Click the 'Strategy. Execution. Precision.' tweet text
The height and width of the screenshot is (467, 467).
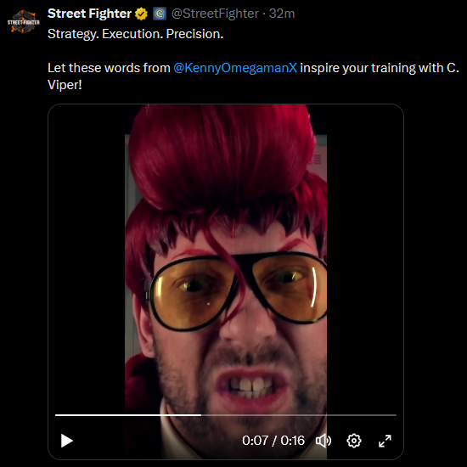[x=136, y=34]
